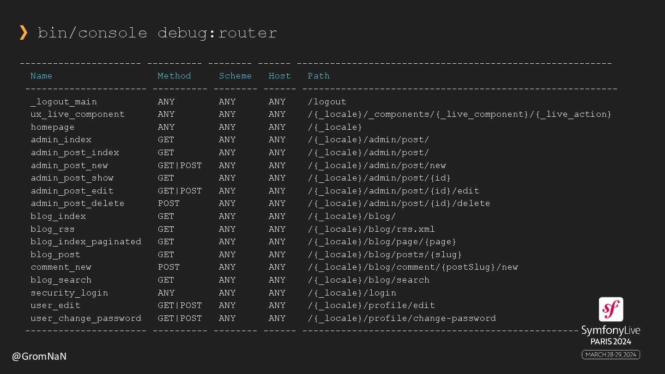Click the Method column header
The image size is (665, 374).
click(x=174, y=76)
